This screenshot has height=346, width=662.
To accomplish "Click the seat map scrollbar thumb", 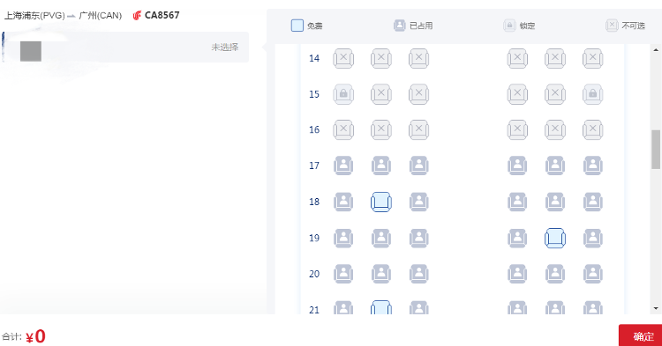I will (656, 150).
